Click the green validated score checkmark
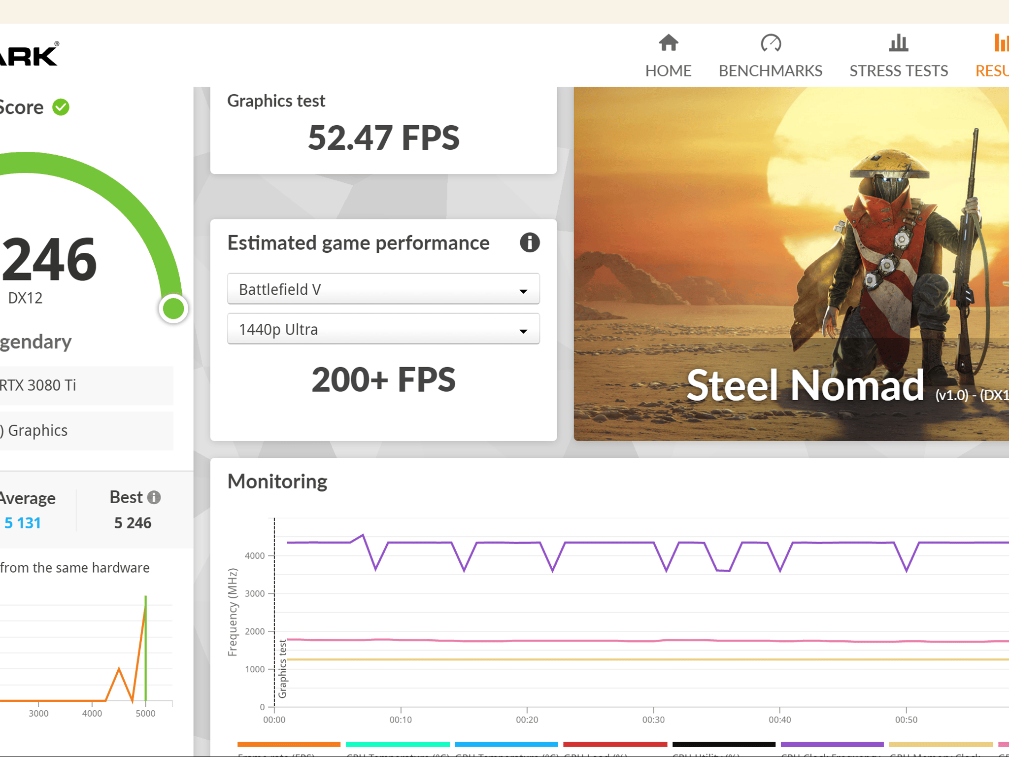1009x757 pixels. (61, 107)
